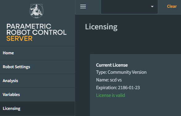Screen dimensions: 181x116
Task: Select the Variables menu item
Action: coord(37,95)
